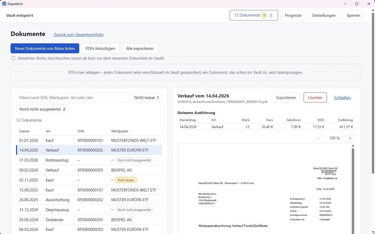Open the '12 Dokumente' tab
This screenshot has width=375, height=234.
coord(254,15)
